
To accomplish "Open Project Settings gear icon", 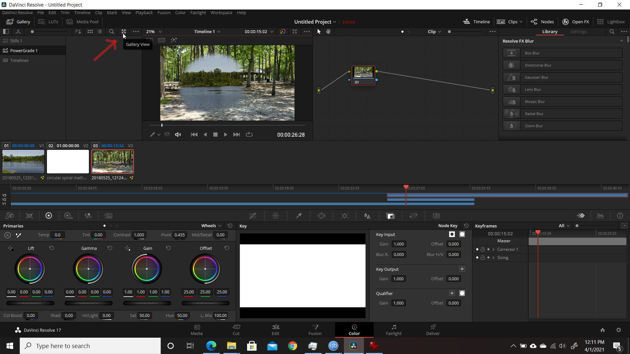I will (619, 330).
